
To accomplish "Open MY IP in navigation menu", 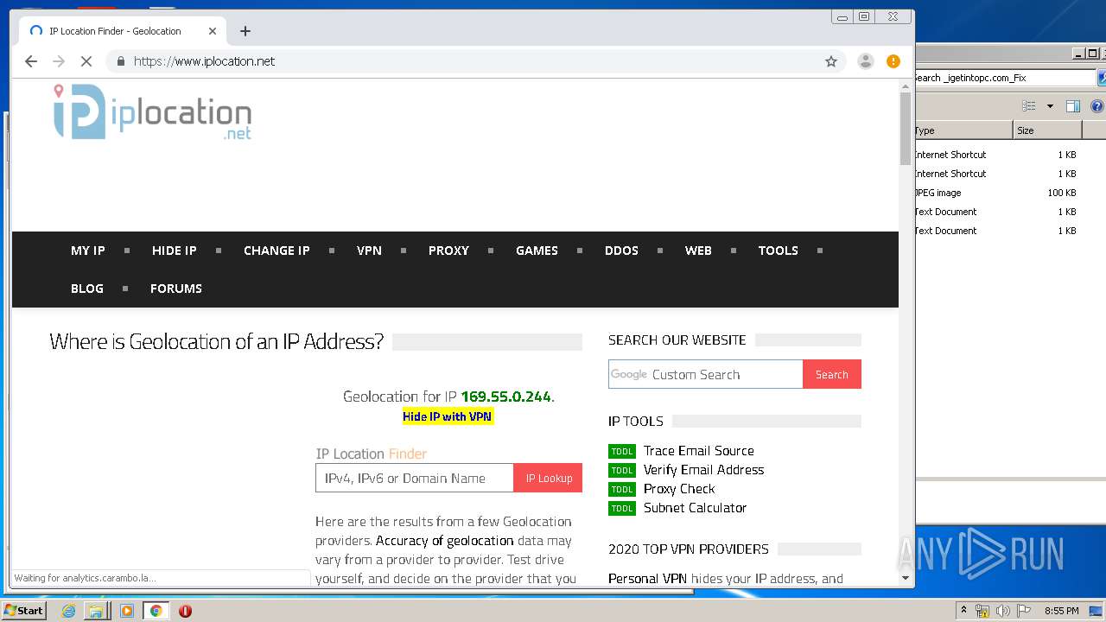I will [88, 251].
